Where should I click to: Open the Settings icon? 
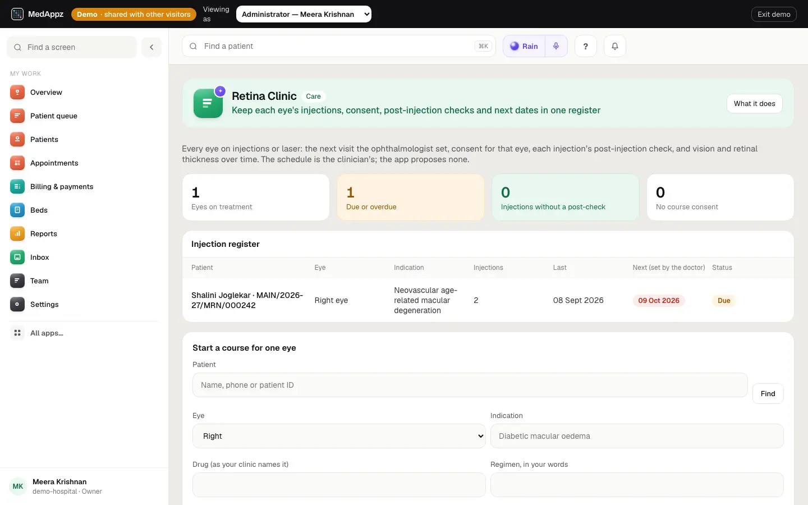click(x=17, y=304)
